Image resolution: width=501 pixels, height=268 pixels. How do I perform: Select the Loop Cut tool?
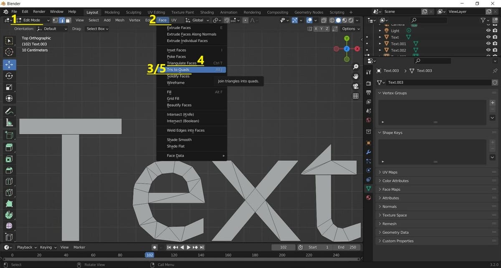tap(9, 181)
